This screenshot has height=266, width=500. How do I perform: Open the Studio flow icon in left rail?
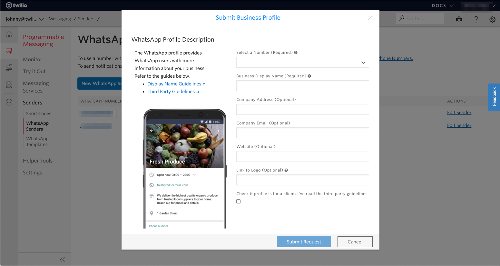(x=9, y=68)
